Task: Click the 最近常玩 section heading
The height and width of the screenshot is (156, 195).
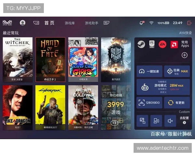Action: pos(11,33)
